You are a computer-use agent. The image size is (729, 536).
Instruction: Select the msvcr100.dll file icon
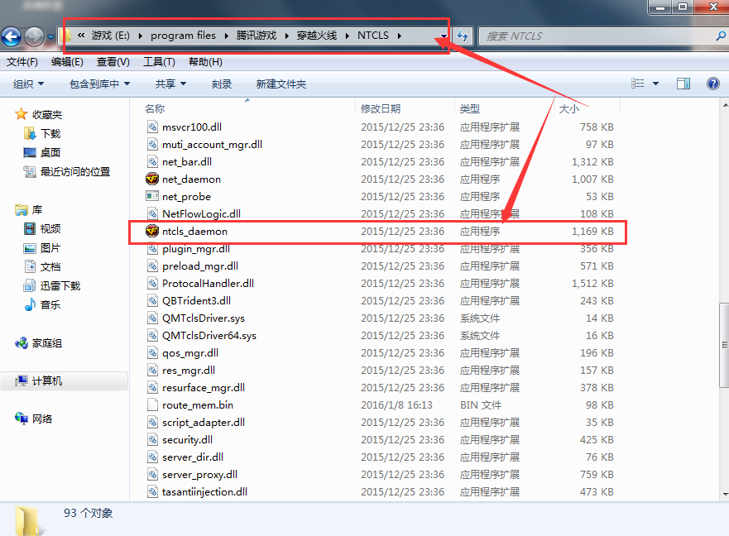pyautogui.click(x=152, y=127)
